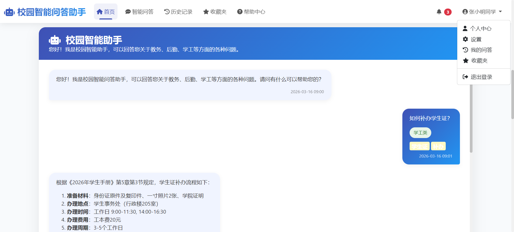Select 设置 from the user menu
Viewport: 514px width, 232px height.
[484, 39]
